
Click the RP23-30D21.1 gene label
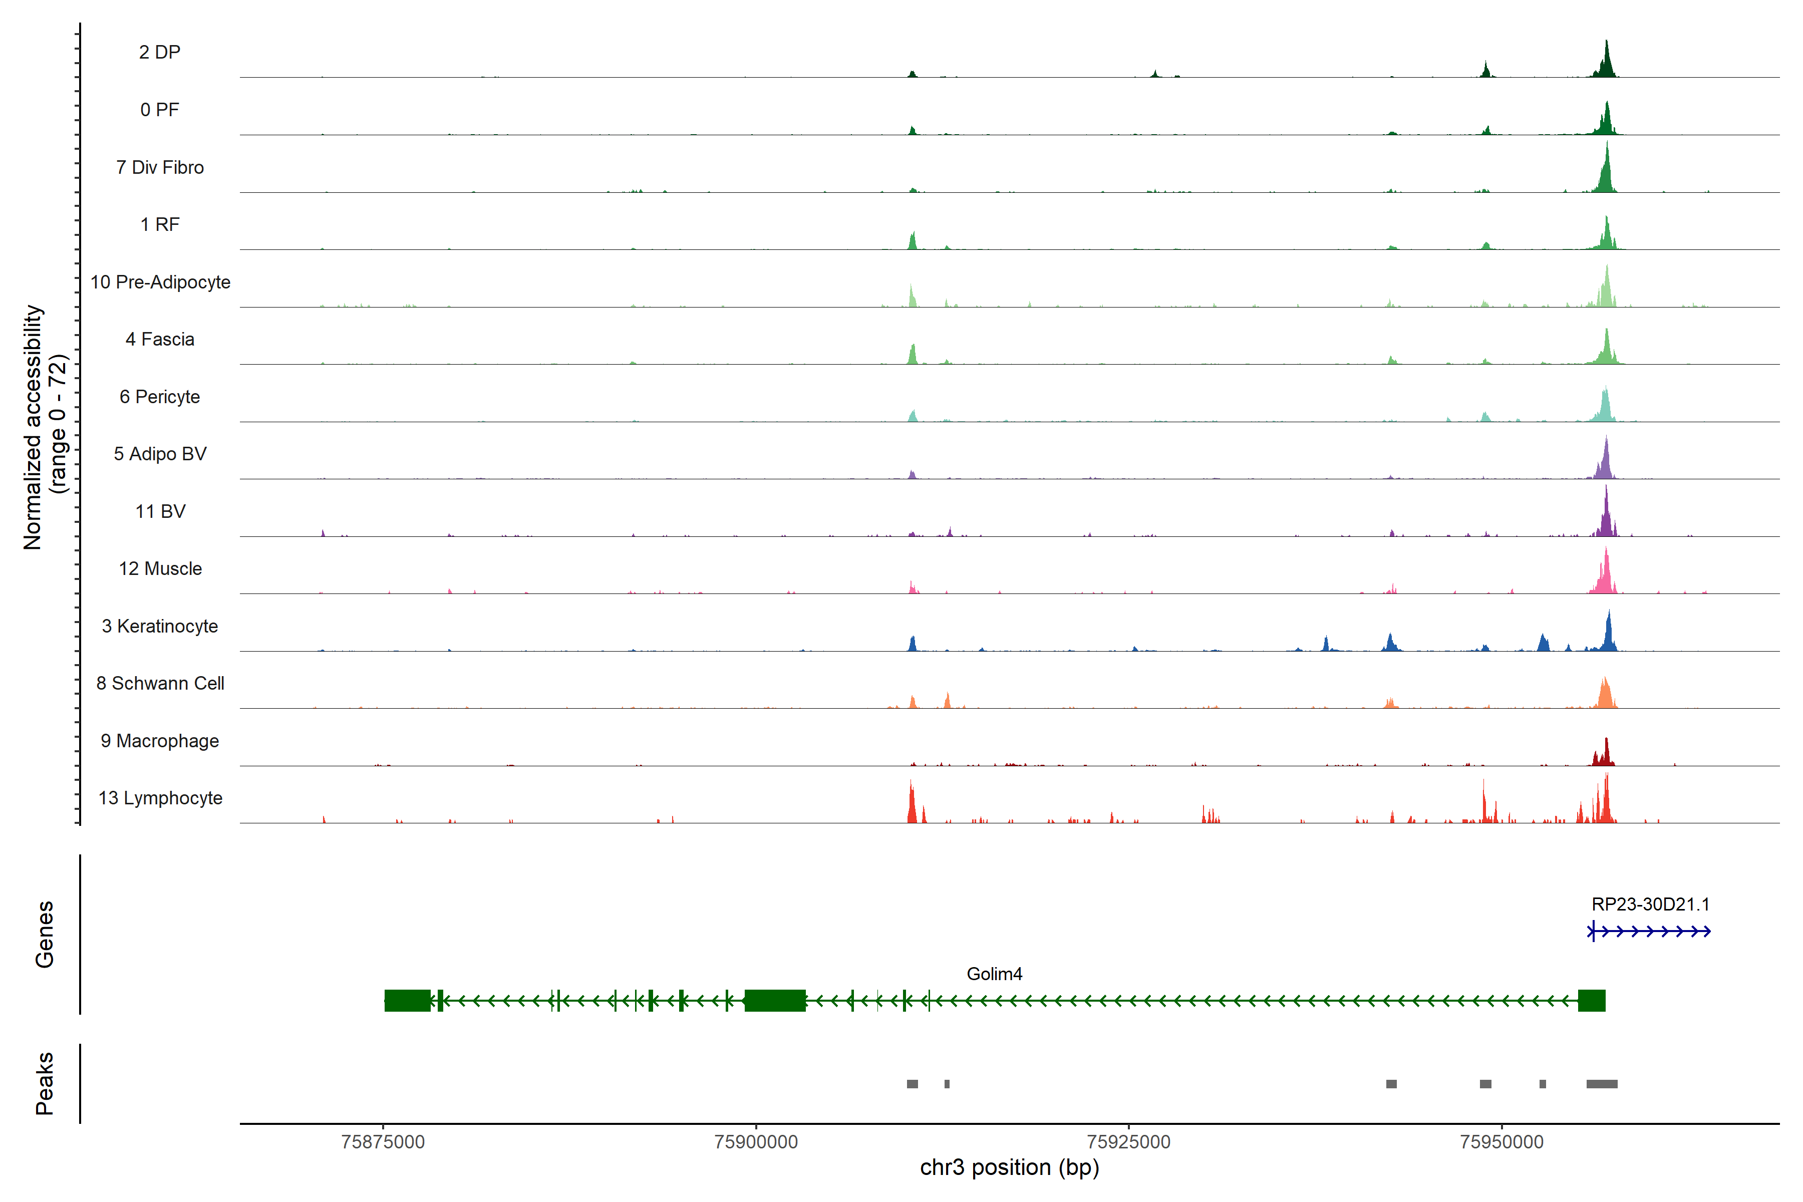click(1650, 904)
